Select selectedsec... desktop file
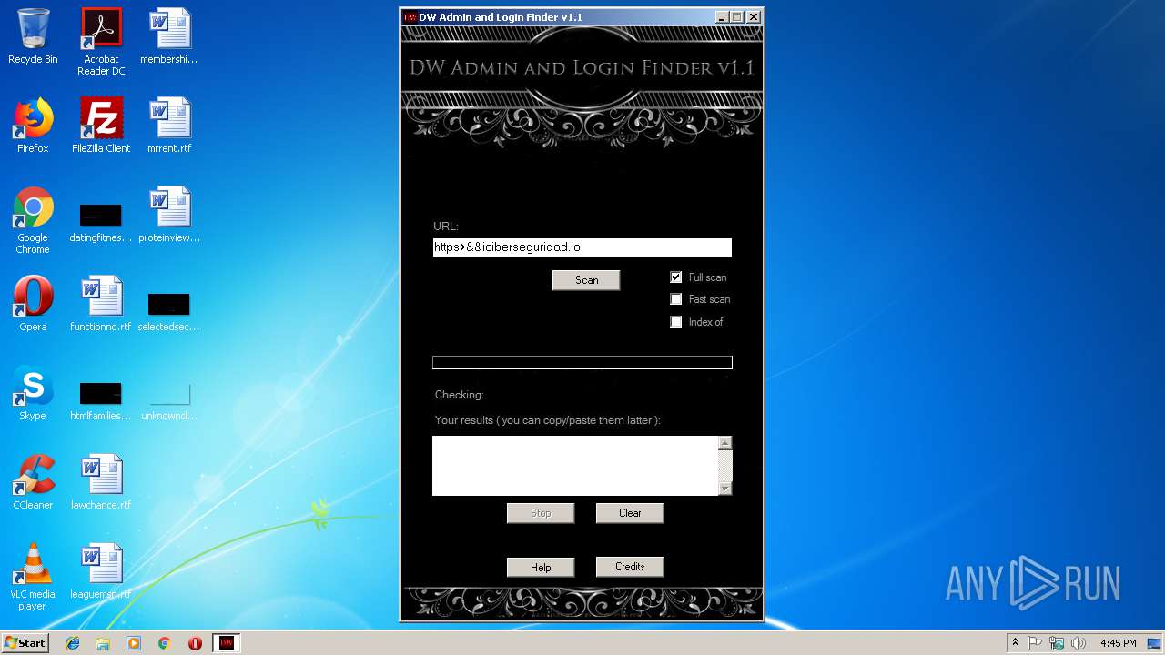Image resolution: width=1165 pixels, height=655 pixels. pyautogui.click(x=169, y=311)
